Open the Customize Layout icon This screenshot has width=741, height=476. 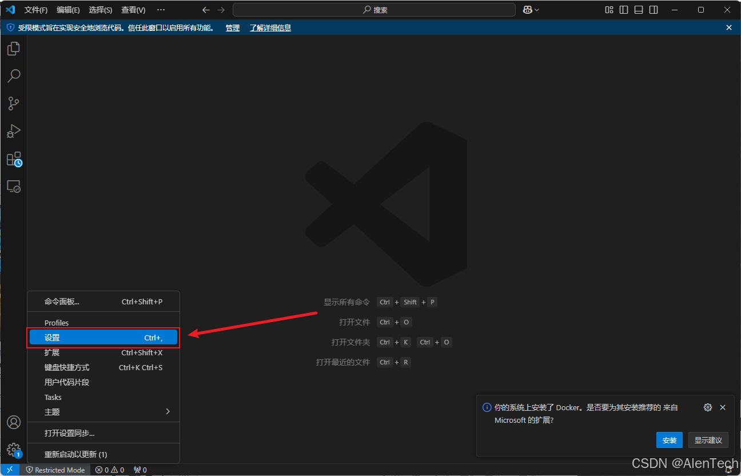(x=609, y=10)
